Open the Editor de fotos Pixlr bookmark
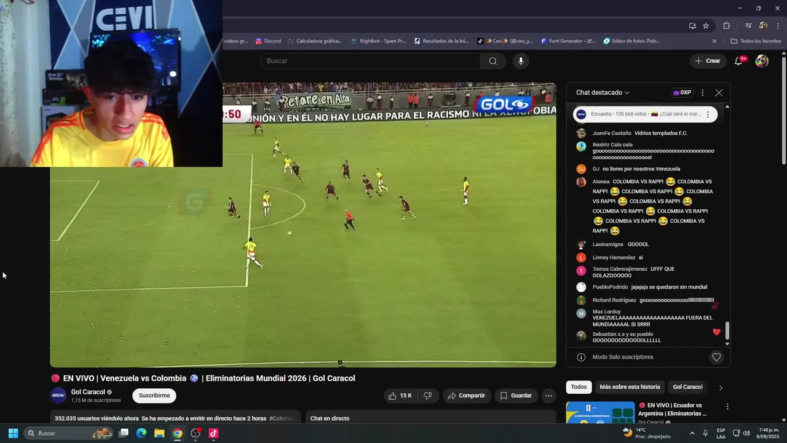Screen dimensions: 787x443 pos(631,41)
